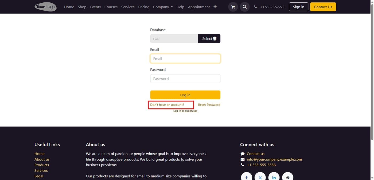Open the Legal footer link
The width and height of the screenshot is (374, 180).
click(39, 176)
